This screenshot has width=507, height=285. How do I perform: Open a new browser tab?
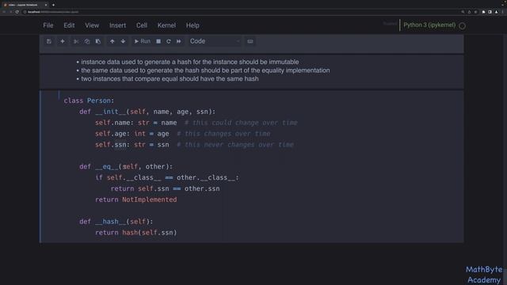click(53, 5)
